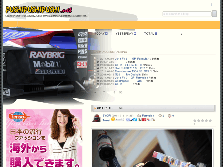Image resolution: width=223 pixels, height=167 pixels.
Task: Click Formula 1 category in ranking 1 row
Action: pyautogui.click(x=143, y=59)
